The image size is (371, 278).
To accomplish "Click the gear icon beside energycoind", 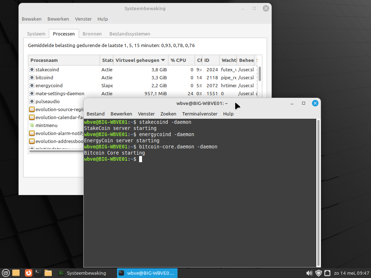I will click(x=32, y=85).
